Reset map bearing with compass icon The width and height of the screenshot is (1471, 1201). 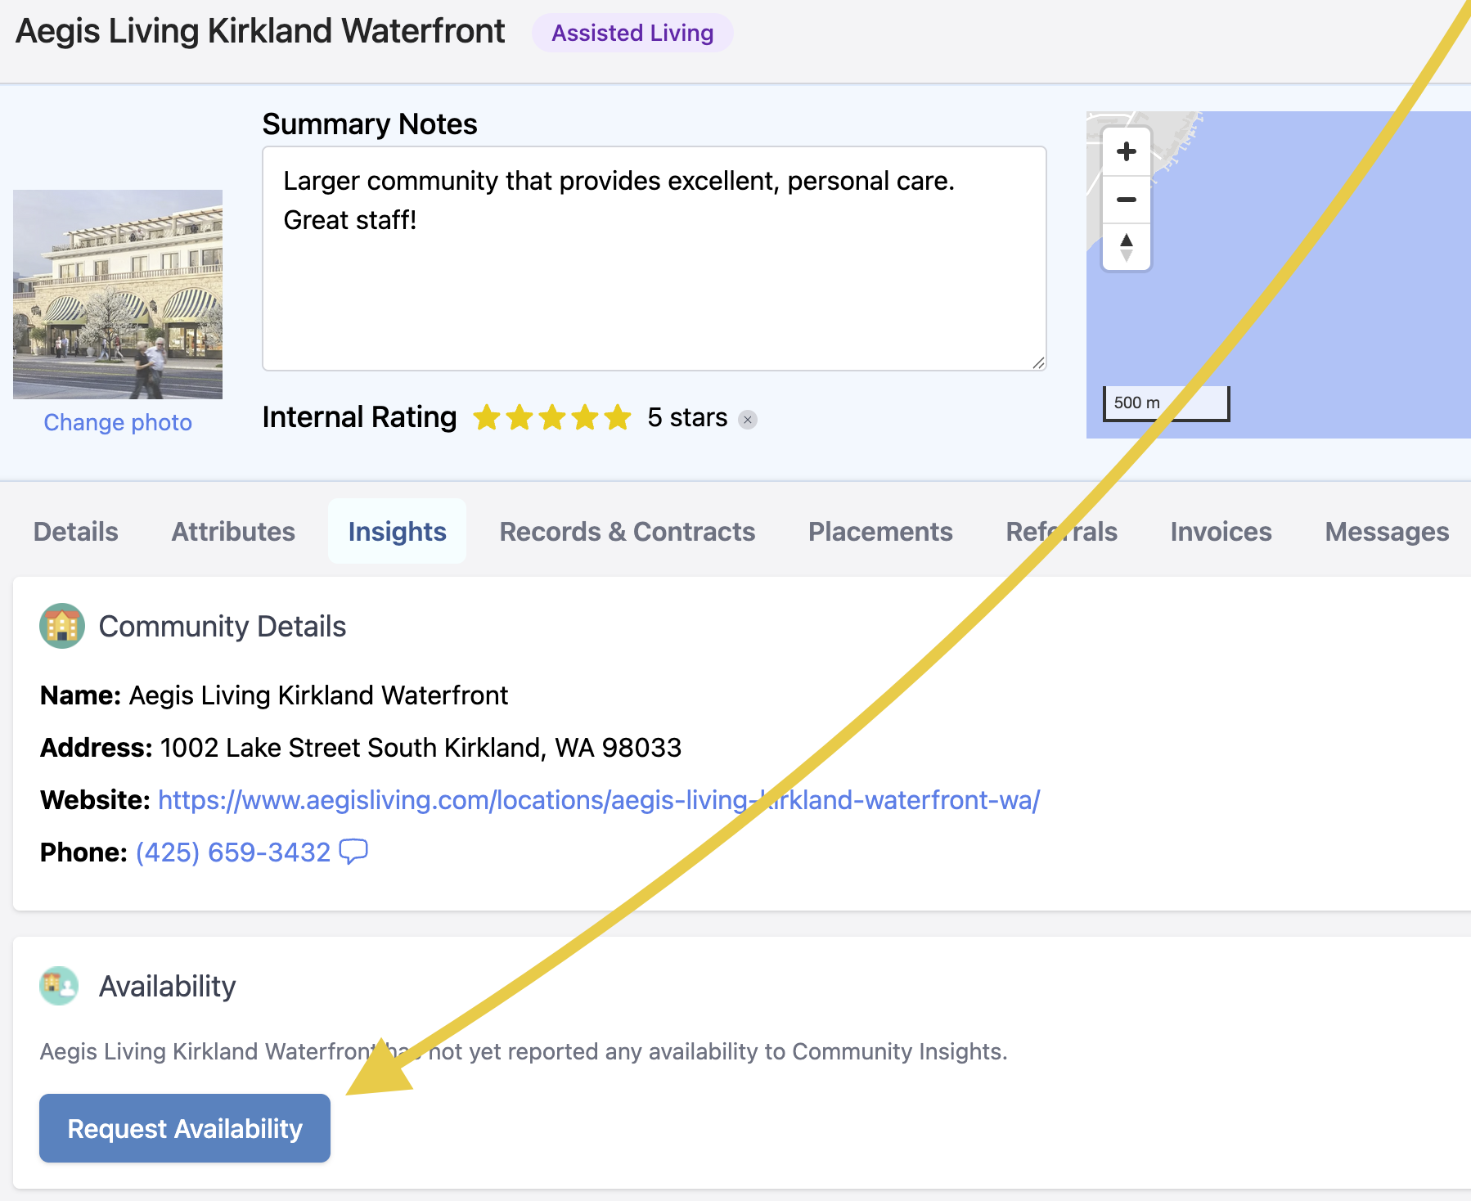pos(1127,246)
